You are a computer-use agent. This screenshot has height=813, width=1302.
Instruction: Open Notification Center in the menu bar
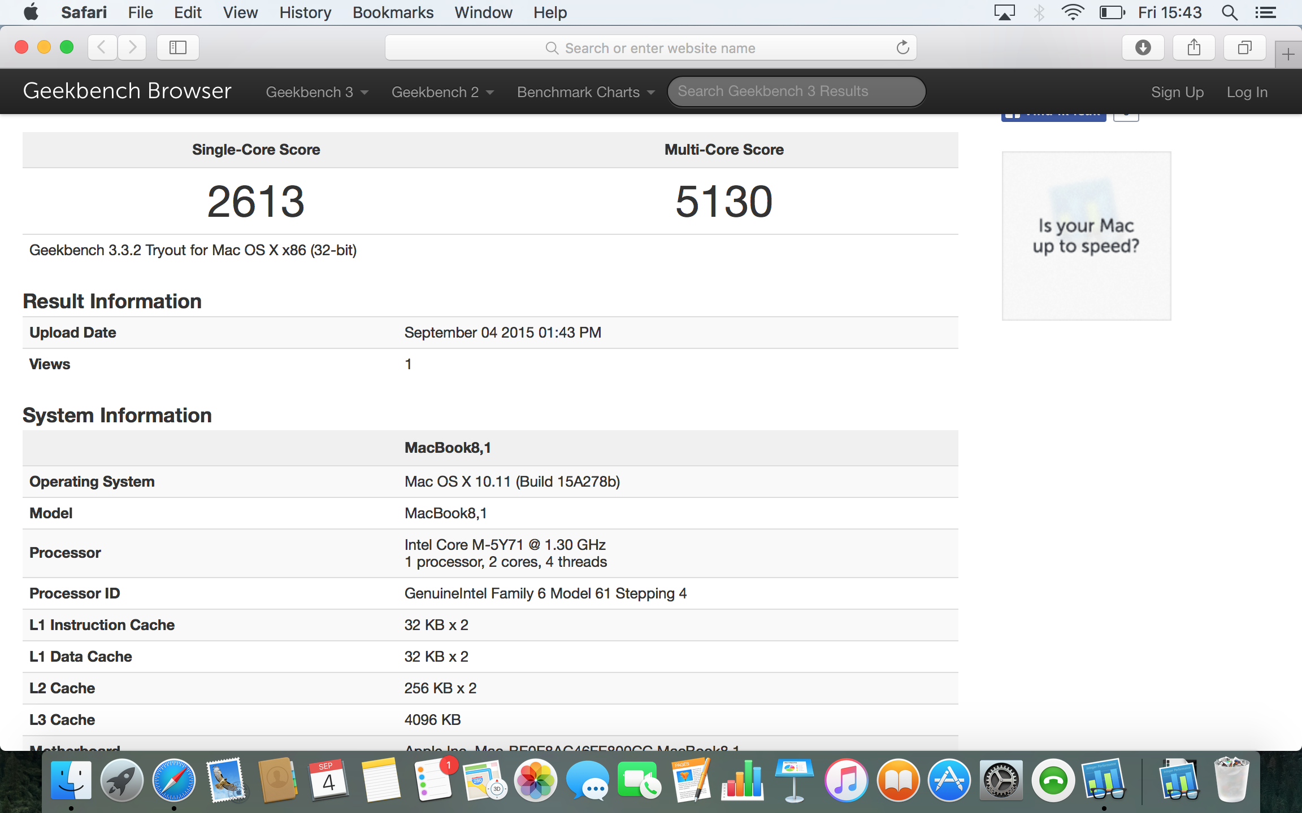click(1266, 12)
